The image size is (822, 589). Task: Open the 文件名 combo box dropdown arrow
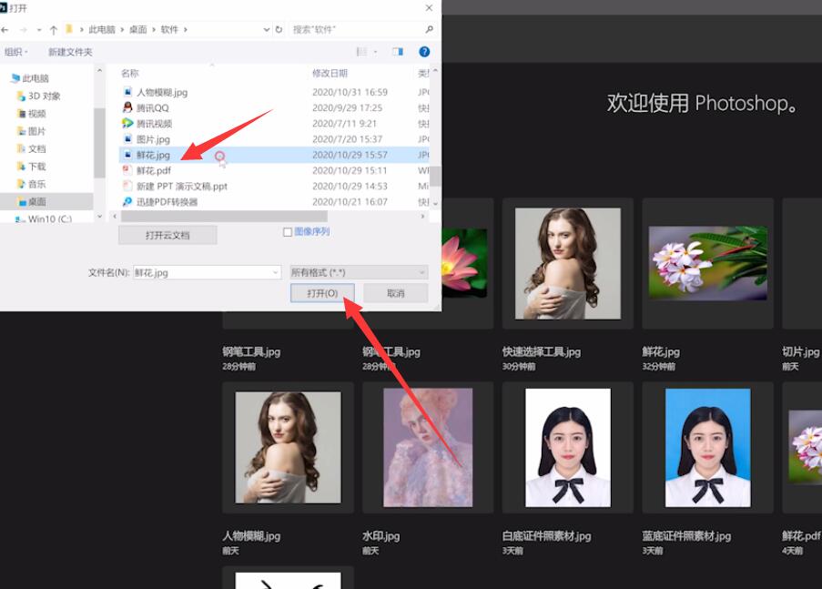[275, 272]
